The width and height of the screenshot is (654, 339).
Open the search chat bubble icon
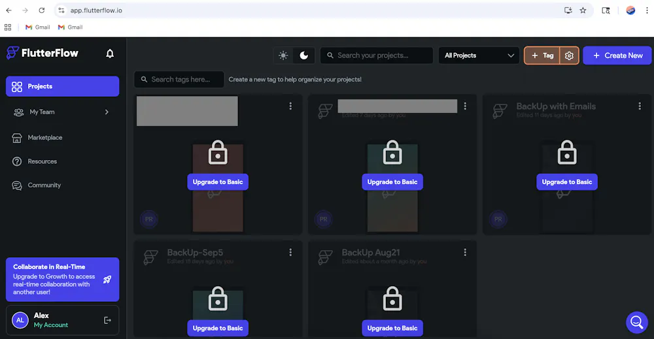coord(637,322)
